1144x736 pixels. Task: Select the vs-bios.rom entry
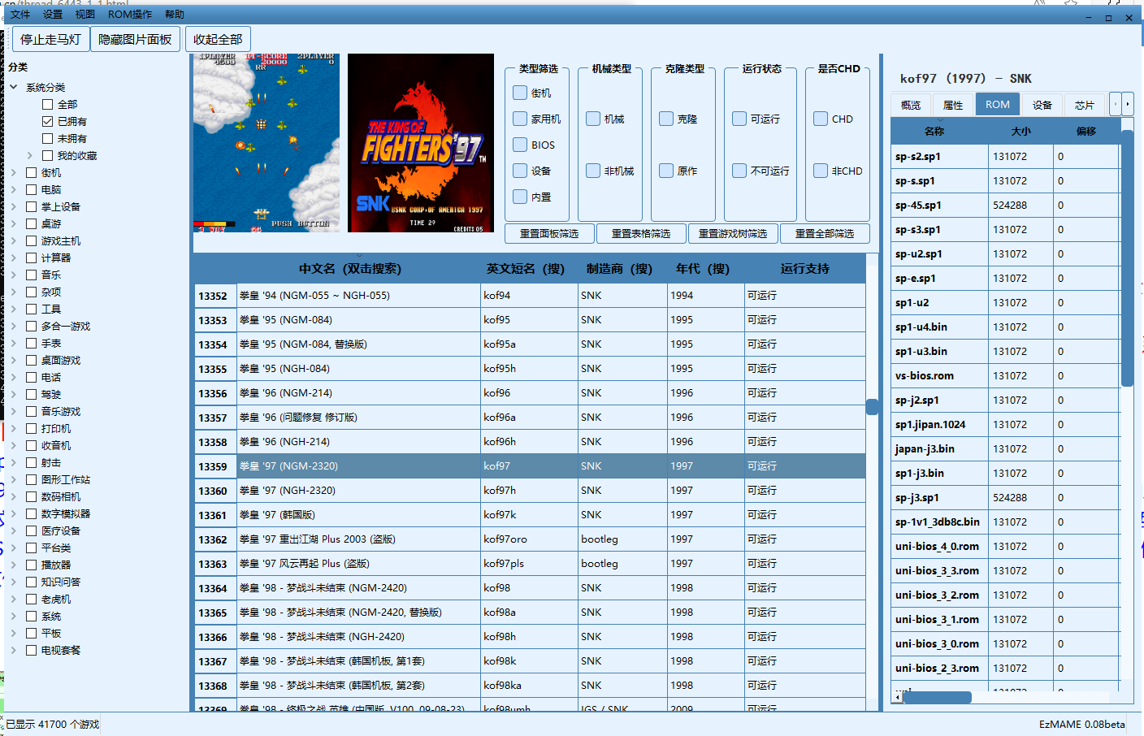coord(1006,376)
